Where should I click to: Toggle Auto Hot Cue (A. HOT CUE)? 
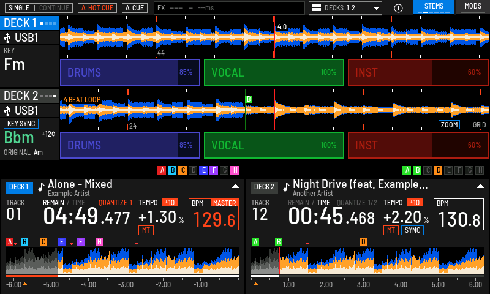point(97,8)
